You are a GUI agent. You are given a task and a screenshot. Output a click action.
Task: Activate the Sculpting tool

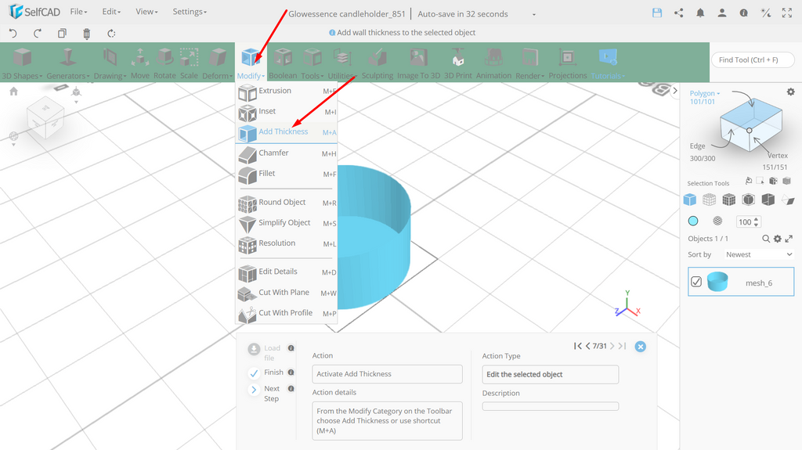(x=378, y=63)
